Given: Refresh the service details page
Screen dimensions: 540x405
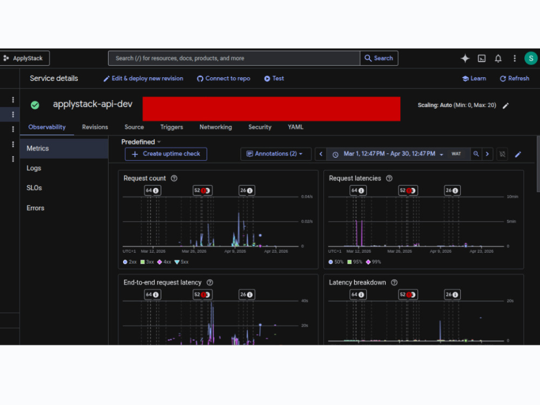Looking at the screenshot, I should coord(514,78).
